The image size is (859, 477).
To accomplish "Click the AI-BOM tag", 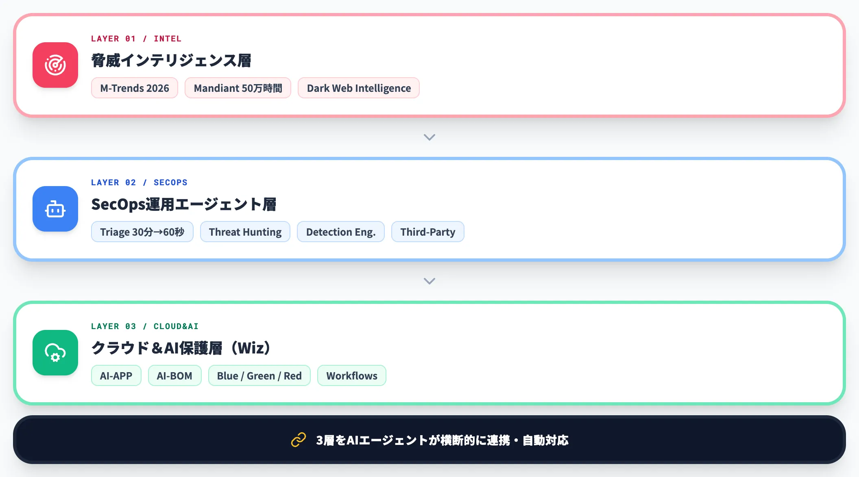I will click(175, 376).
